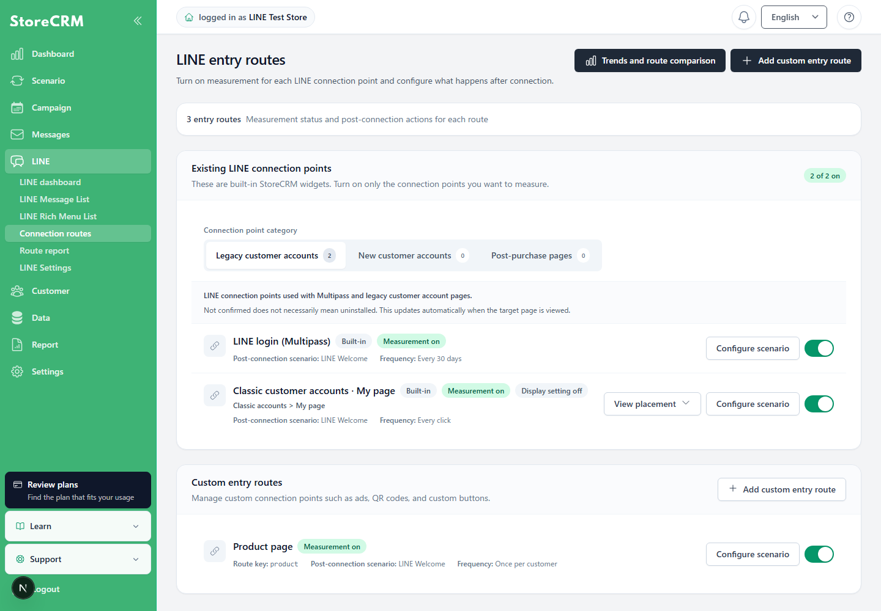Click the StoreCRM logo
This screenshot has width=881, height=611.
[46, 21]
